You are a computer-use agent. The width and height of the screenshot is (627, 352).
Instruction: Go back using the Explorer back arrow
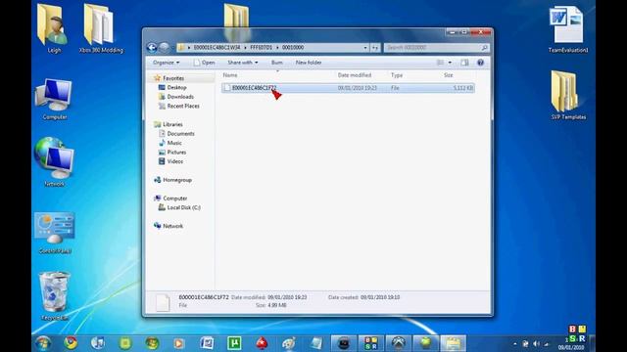[x=152, y=48]
